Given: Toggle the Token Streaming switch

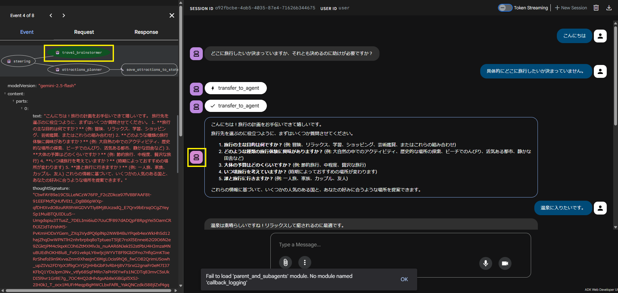Looking at the screenshot, I should point(505,8).
